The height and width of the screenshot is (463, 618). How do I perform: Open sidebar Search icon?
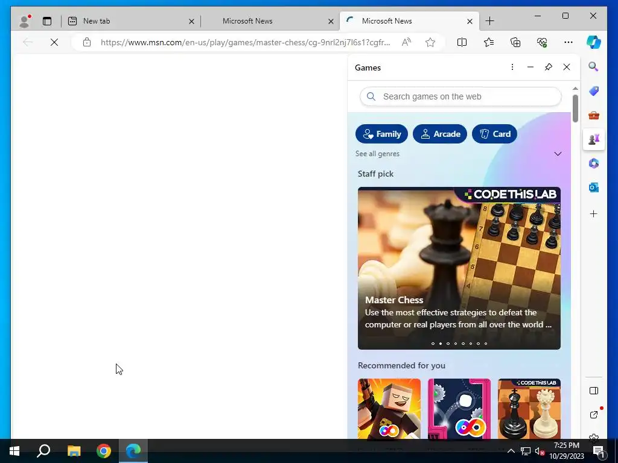[x=594, y=66]
